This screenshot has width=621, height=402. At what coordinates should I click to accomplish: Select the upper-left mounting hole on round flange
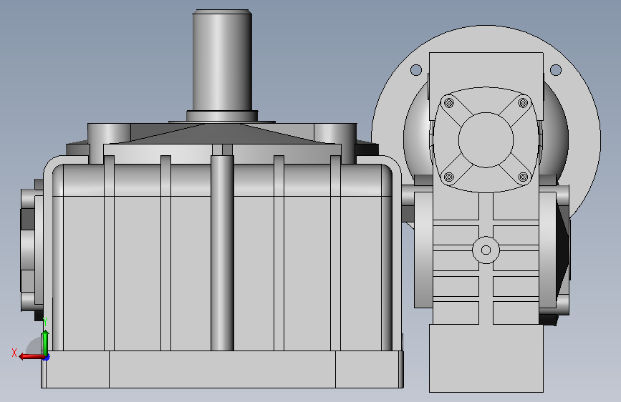[x=416, y=70]
